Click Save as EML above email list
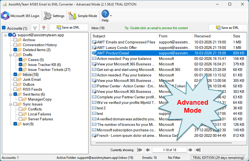Image resolution: width=249 pixels, height=161 pixels. 227,28
